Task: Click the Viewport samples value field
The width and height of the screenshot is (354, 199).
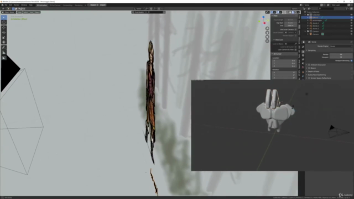Action: pyautogui.click(x=341, y=57)
